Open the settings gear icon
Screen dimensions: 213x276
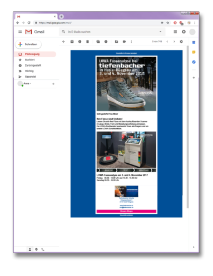[x=181, y=42]
